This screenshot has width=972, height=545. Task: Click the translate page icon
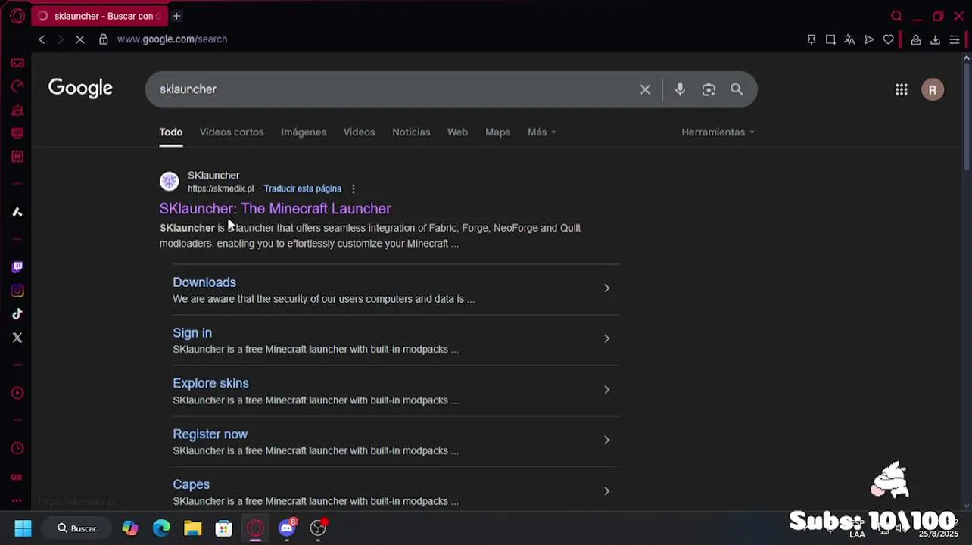(849, 39)
